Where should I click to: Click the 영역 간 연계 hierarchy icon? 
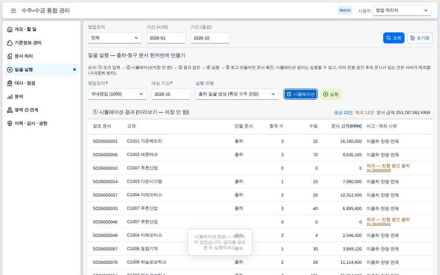coord(10,110)
